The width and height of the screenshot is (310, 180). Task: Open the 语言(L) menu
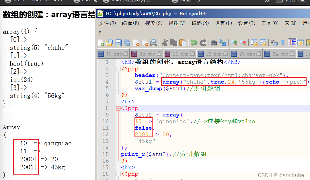click(223, 23)
